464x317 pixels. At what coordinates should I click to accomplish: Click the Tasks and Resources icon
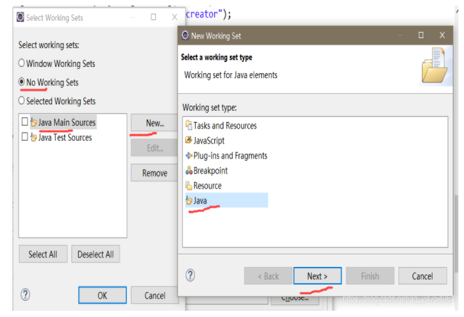point(189,125)
